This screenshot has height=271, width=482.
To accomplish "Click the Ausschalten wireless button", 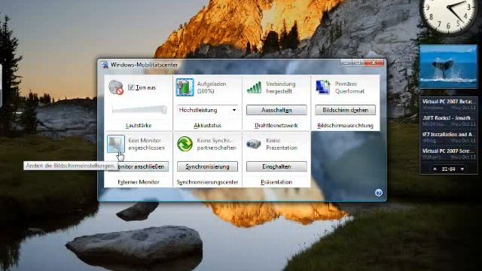I will pos(276,110).
